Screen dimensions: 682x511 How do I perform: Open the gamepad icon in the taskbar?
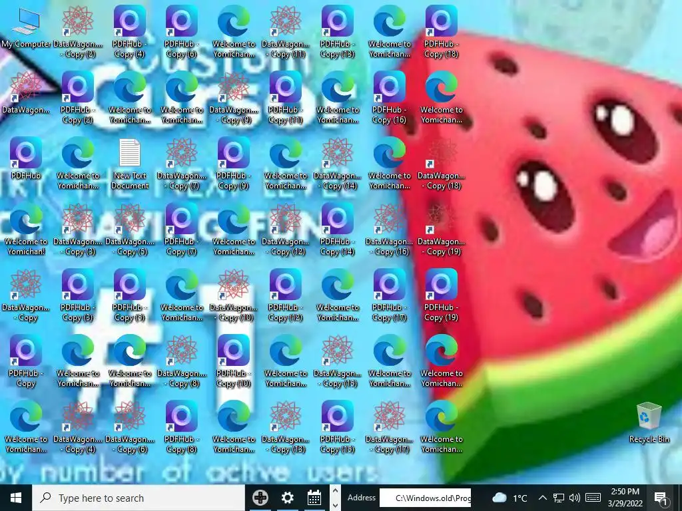click(x=260, y=498)
